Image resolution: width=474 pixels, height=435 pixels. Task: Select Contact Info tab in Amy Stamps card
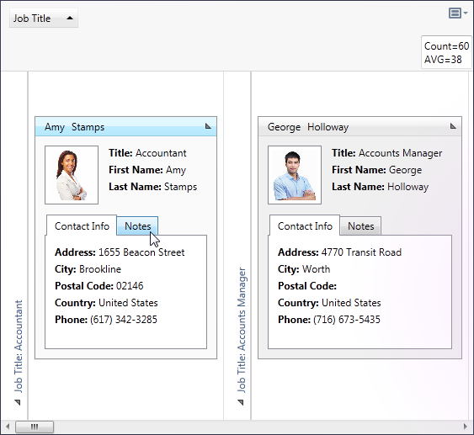[82, 225]
